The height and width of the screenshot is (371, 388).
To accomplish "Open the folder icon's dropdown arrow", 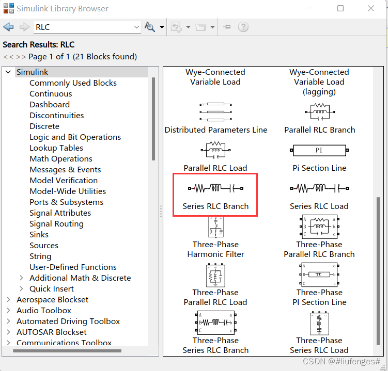I will click(212, 27).
